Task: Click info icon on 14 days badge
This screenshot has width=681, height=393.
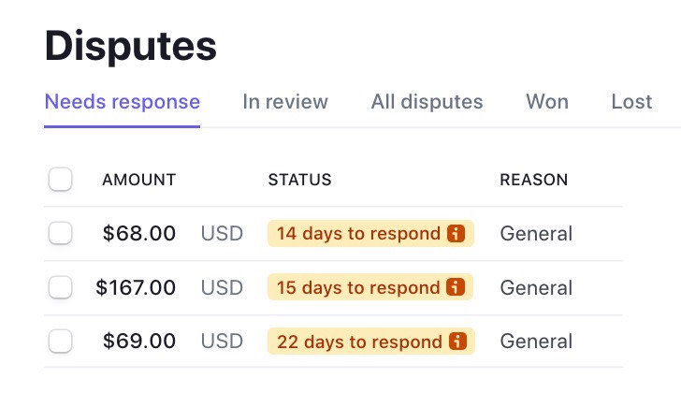Action: point(456,234)
